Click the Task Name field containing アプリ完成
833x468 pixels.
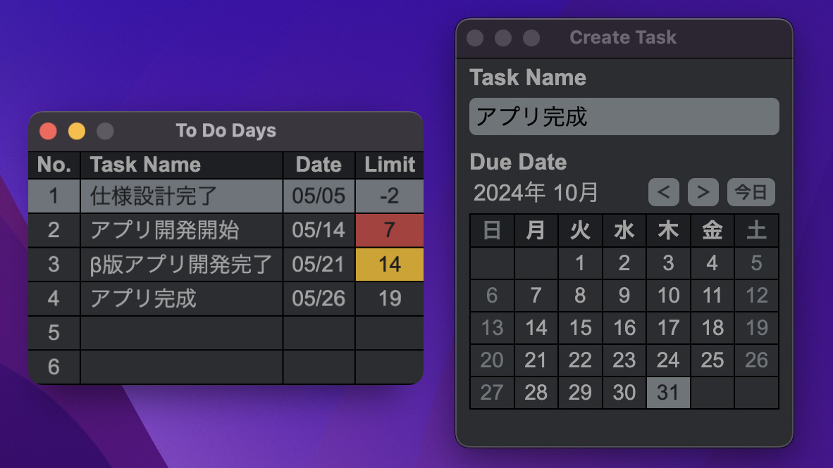(624, 116)
